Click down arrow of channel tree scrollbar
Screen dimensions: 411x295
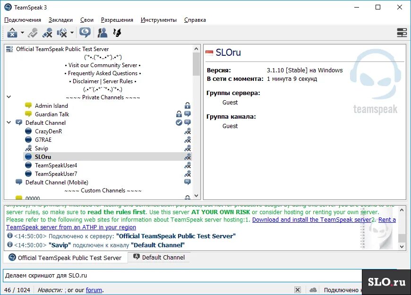click(x=197, y=196)
